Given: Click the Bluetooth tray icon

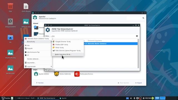Looking at the screenshot, I should pyautogui.click(x=134, y=98).
